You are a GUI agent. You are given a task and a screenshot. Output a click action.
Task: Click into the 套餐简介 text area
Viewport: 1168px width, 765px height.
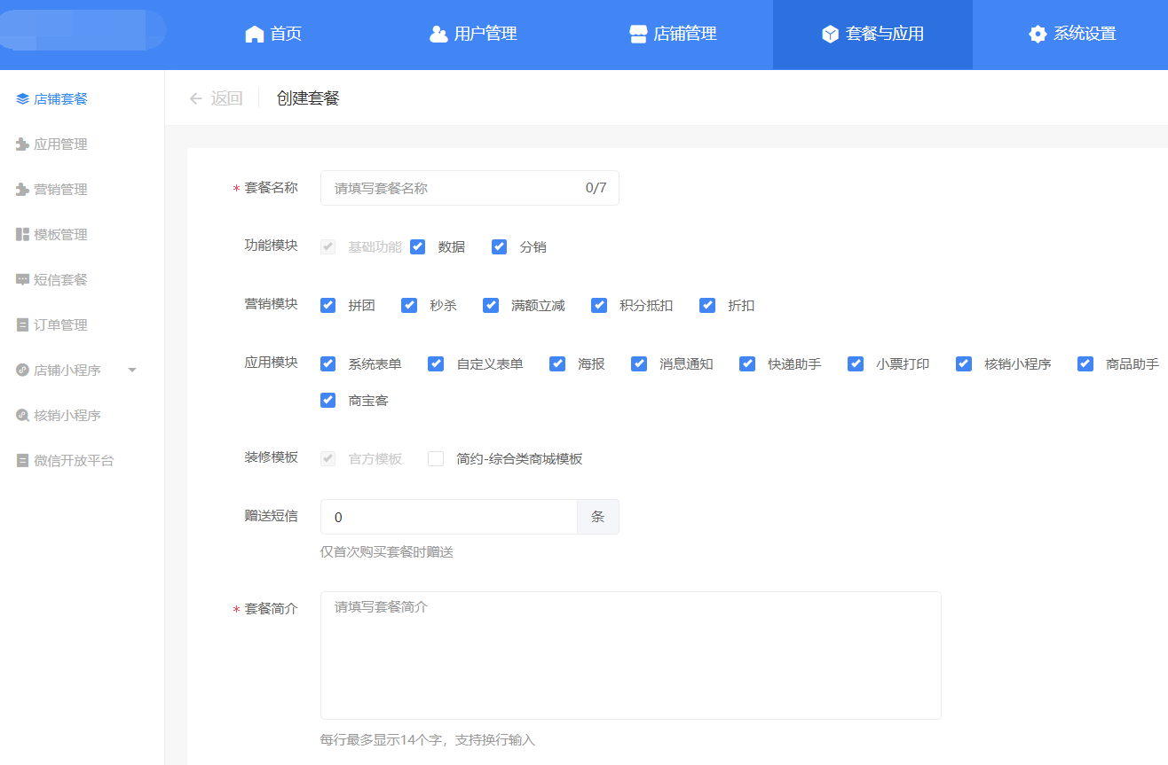click(x=630, y=655)
